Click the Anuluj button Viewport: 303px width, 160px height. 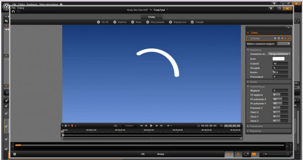(160, 154)
